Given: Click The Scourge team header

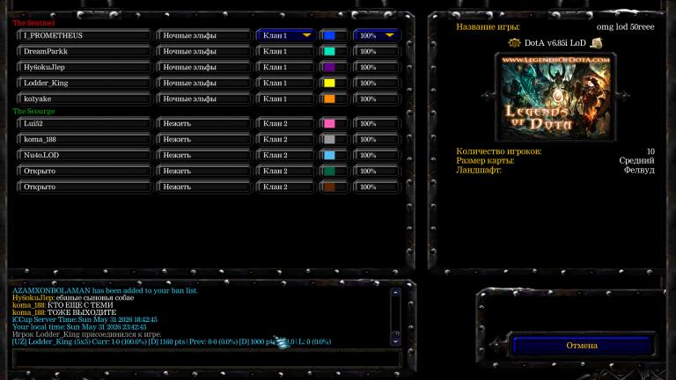Looking at the screenshot, I should [33, 111].
